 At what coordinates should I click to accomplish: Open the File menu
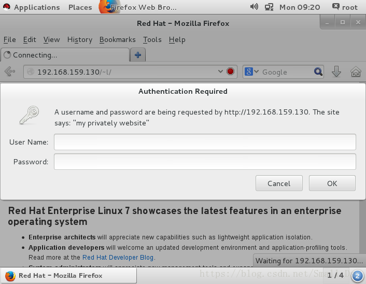click(9, 40)
